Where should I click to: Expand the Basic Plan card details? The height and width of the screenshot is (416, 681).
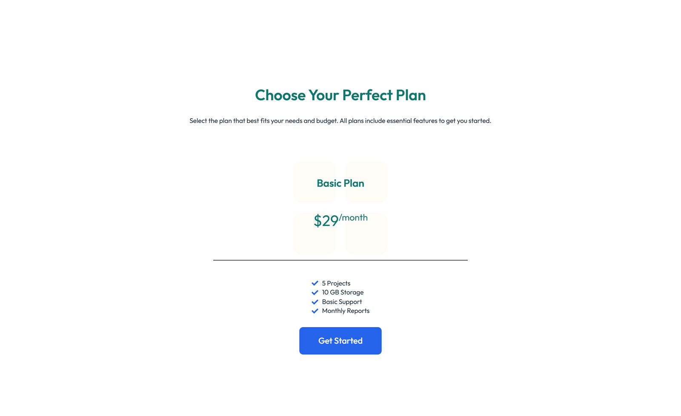(x=340, y=183)
